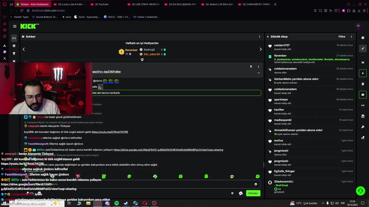369x207 pixels.
Task: Open the green headset support button
Action: click(x=360, y=191)
